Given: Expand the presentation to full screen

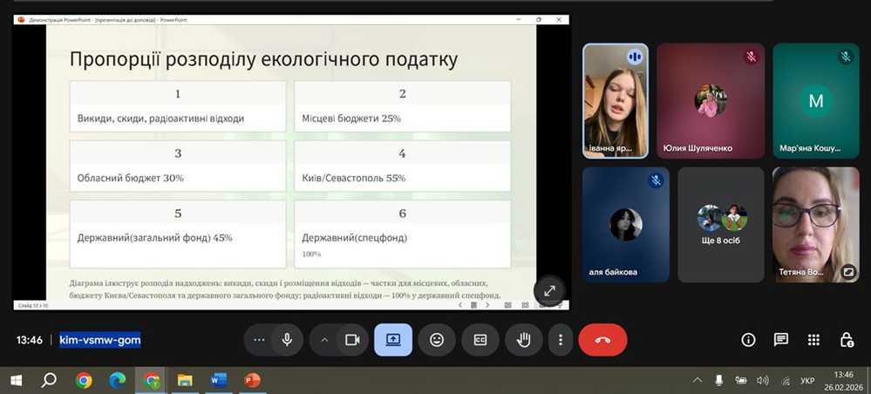Looking at the screenshot, I should pos(550,291).
